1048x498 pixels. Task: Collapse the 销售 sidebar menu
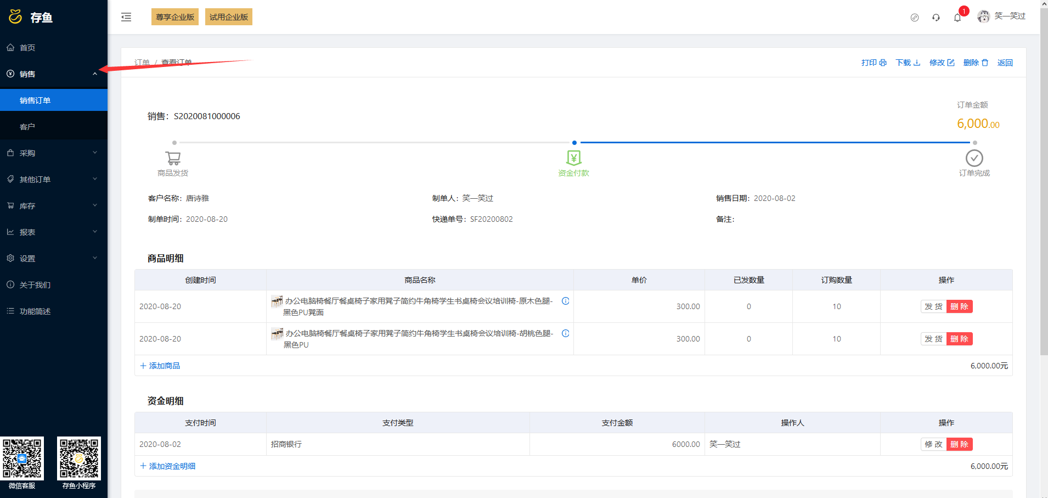(x=54, y=74)
